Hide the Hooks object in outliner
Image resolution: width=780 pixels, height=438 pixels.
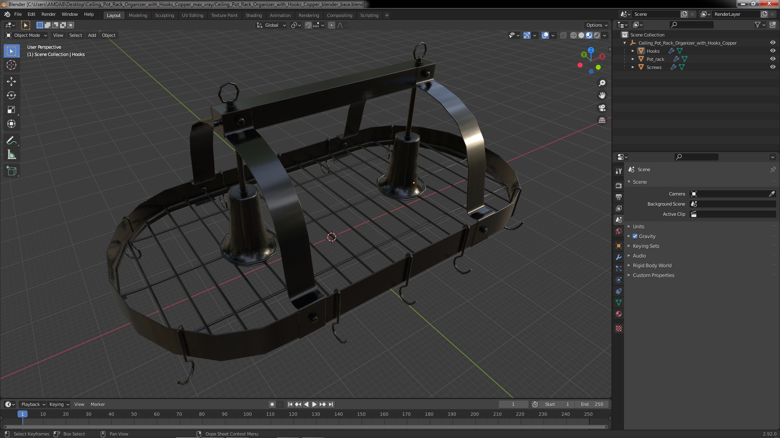click(772, 51)
